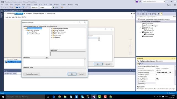Viewport: 177px width, 99px height.
Task: Open the SSIS Toolbox side tab
Action: 2,13
